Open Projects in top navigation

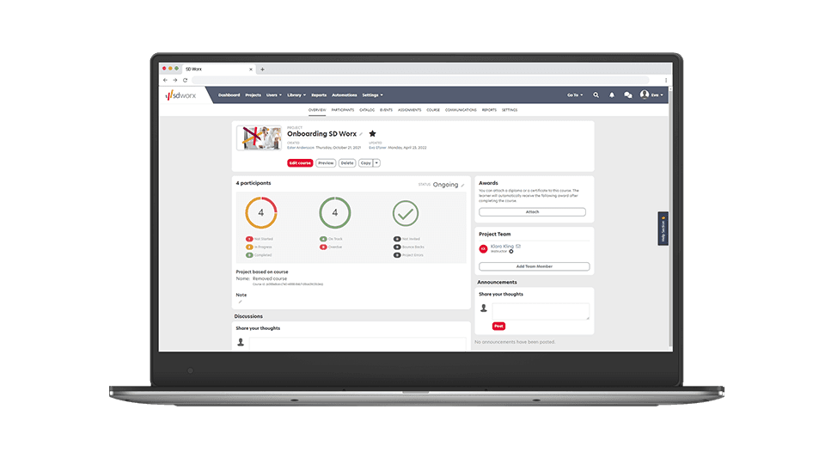point(253,95)
